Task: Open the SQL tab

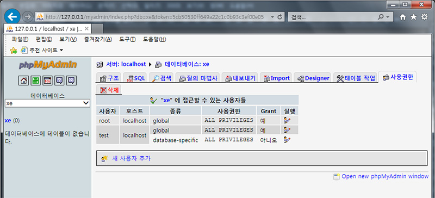Action: click(x=135, y=78)
